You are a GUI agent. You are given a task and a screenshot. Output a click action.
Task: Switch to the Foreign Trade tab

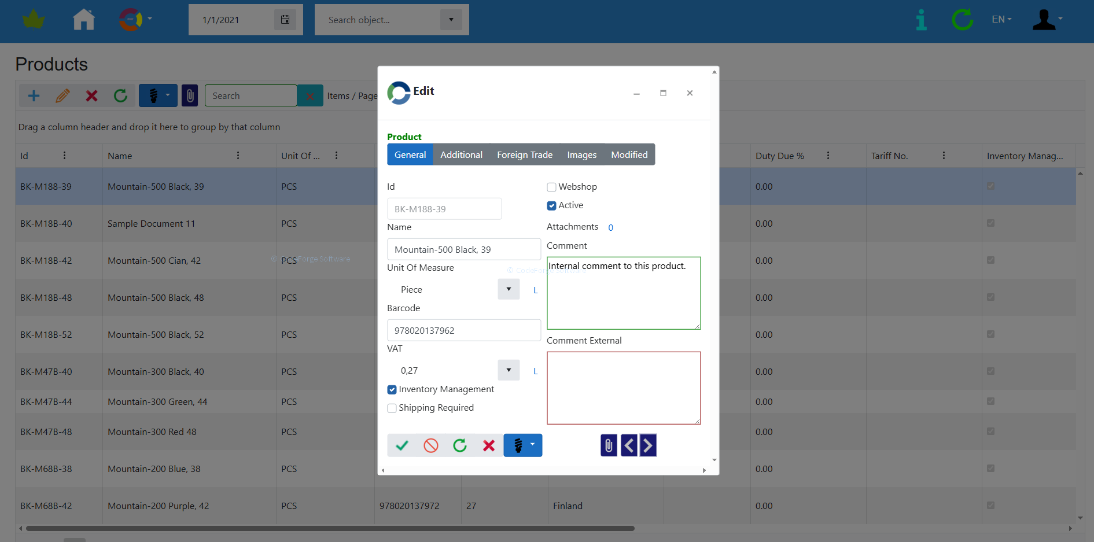coord(525,154)
